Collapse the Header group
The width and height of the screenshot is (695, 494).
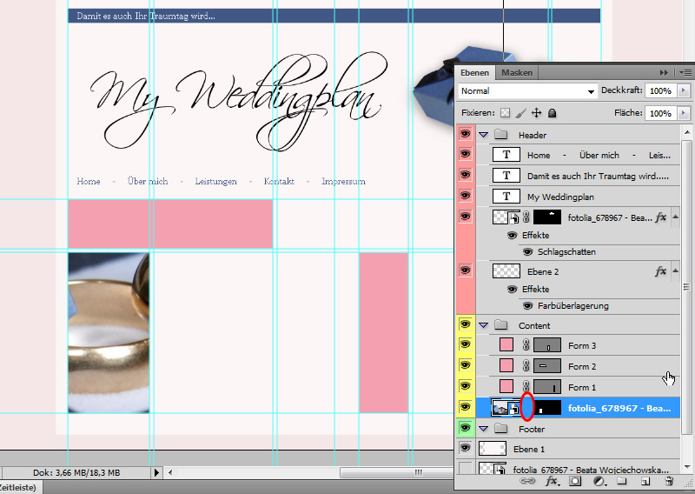pos(484,135)
